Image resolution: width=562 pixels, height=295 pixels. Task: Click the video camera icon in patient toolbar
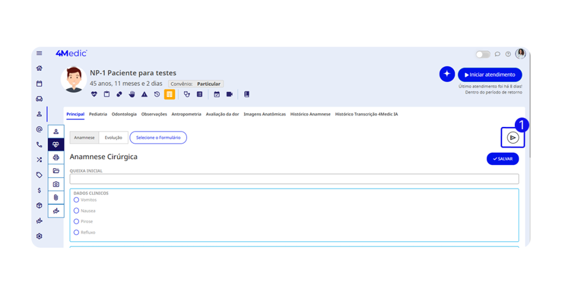229,94
